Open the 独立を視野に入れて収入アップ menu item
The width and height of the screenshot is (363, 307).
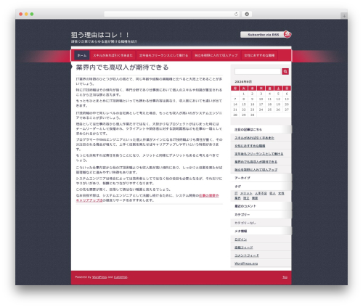coord(216,55)
